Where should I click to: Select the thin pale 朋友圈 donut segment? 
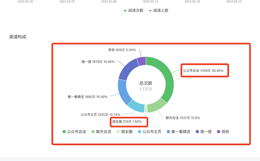click(146, 109)
